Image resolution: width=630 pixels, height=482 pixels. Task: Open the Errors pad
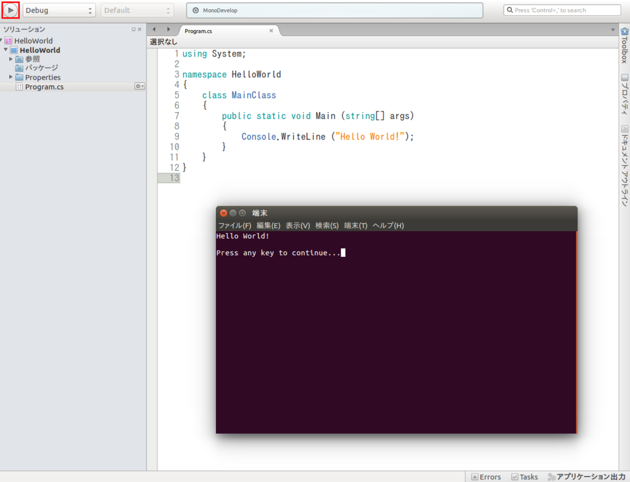[x=486, y=477]
